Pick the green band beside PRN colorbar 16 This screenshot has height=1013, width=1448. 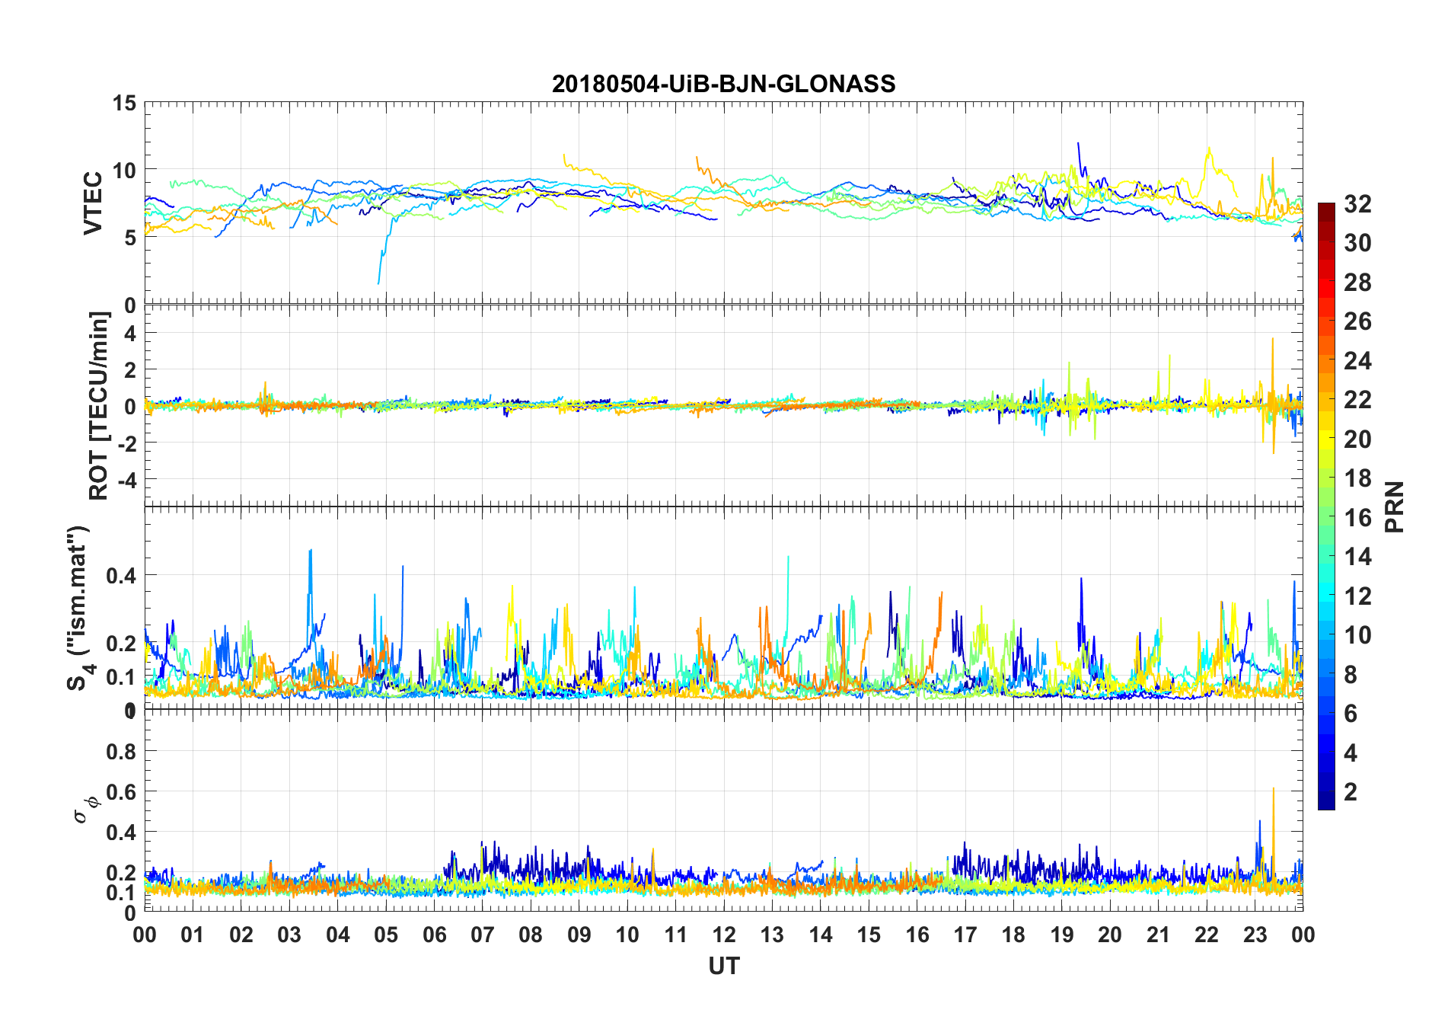coord(1326,517)
